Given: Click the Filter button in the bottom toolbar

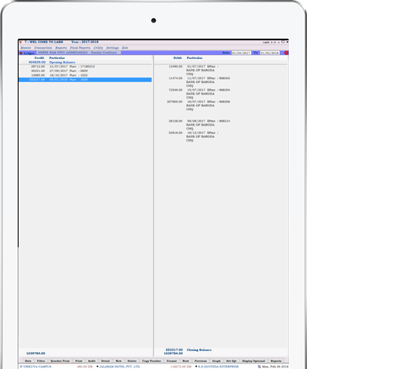Looking at the screenshot, I should point(41,360).
